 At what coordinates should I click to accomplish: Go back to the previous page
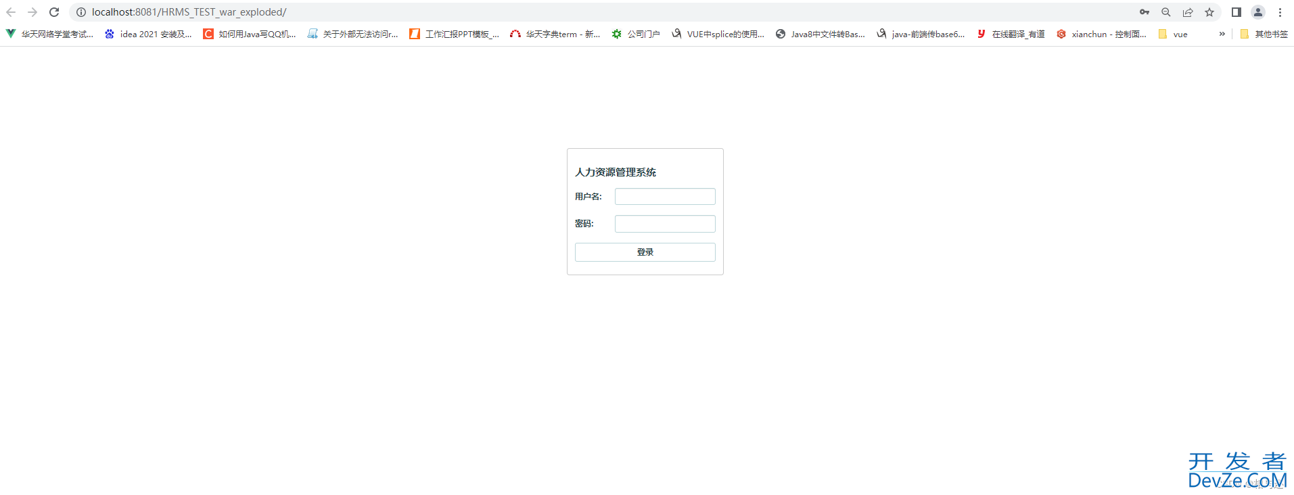click(11, 12)
